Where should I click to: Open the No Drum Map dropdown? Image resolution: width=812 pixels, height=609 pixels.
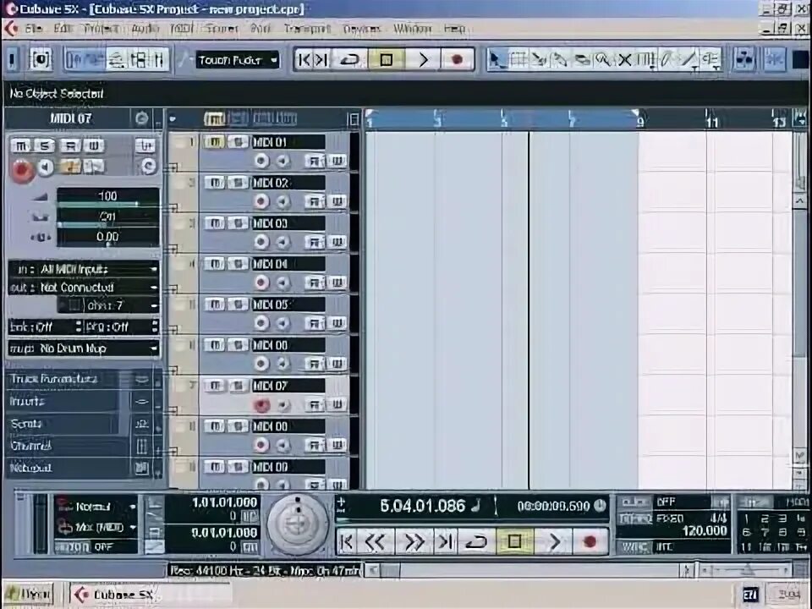click(84, 348)
